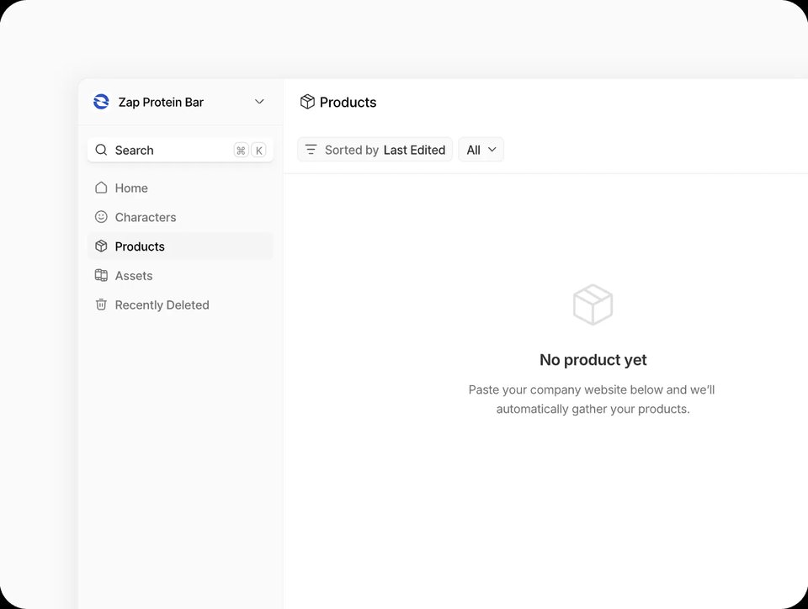
Task: Open the All filter dropdown
Action: (x=481, y=150)
